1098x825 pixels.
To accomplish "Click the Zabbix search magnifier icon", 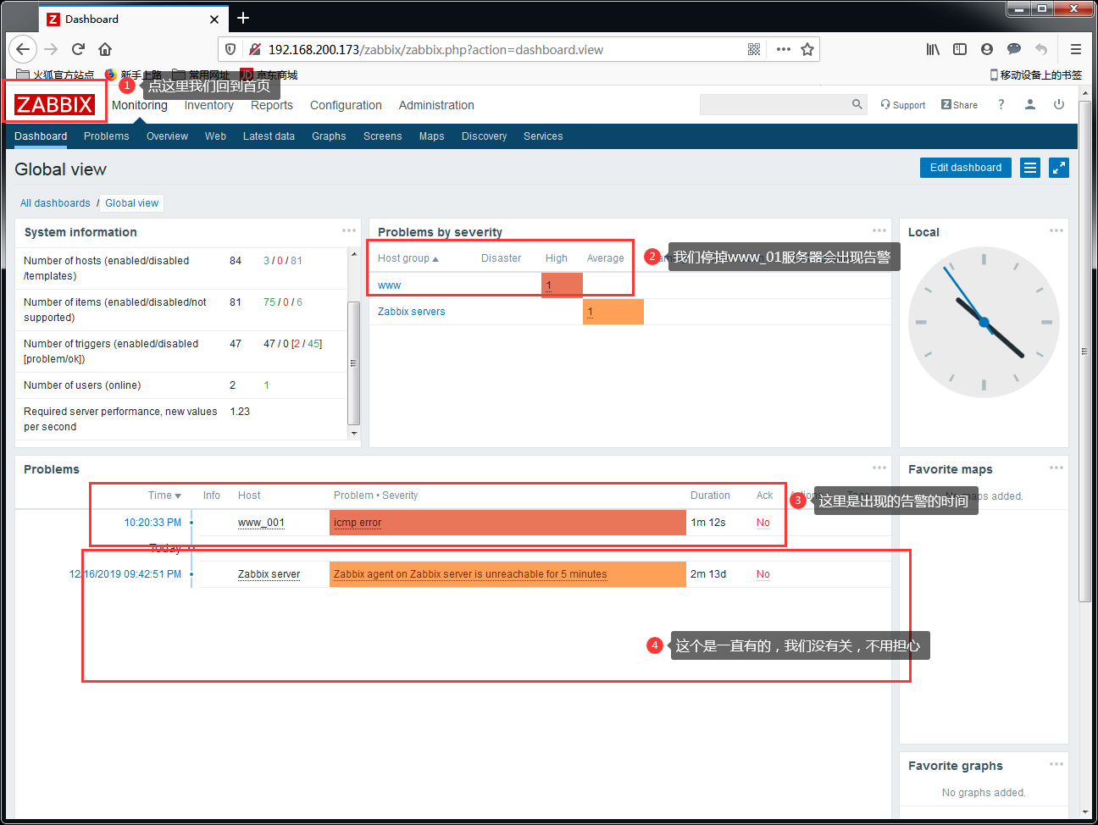I will coord(857,104).
